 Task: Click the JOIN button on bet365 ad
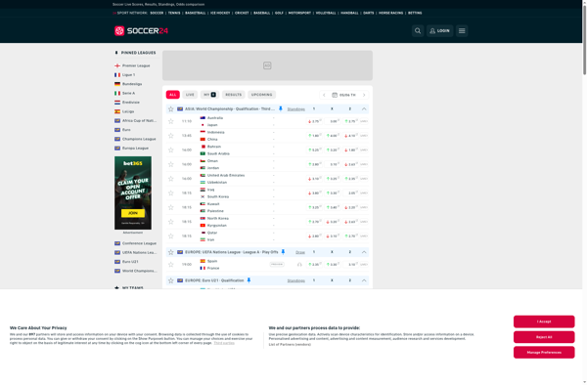133,213
